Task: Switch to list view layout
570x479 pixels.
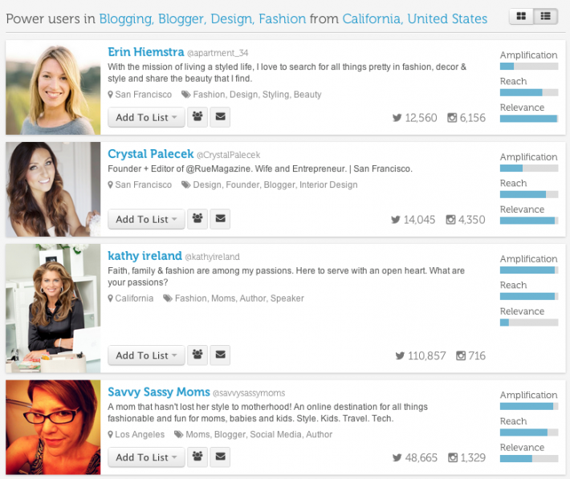Action: click(546, 16)
